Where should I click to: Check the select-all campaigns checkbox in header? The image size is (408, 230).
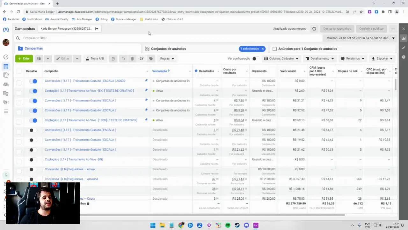coord(19,71)
